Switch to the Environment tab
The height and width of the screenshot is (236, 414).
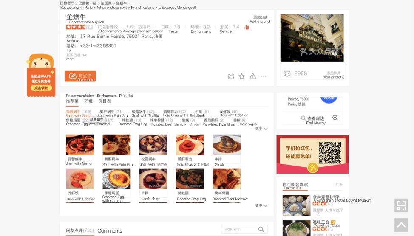(x=88, y=101)
